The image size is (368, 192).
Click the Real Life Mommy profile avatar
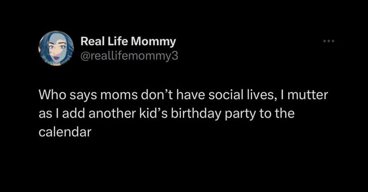[x=56, y=48]
